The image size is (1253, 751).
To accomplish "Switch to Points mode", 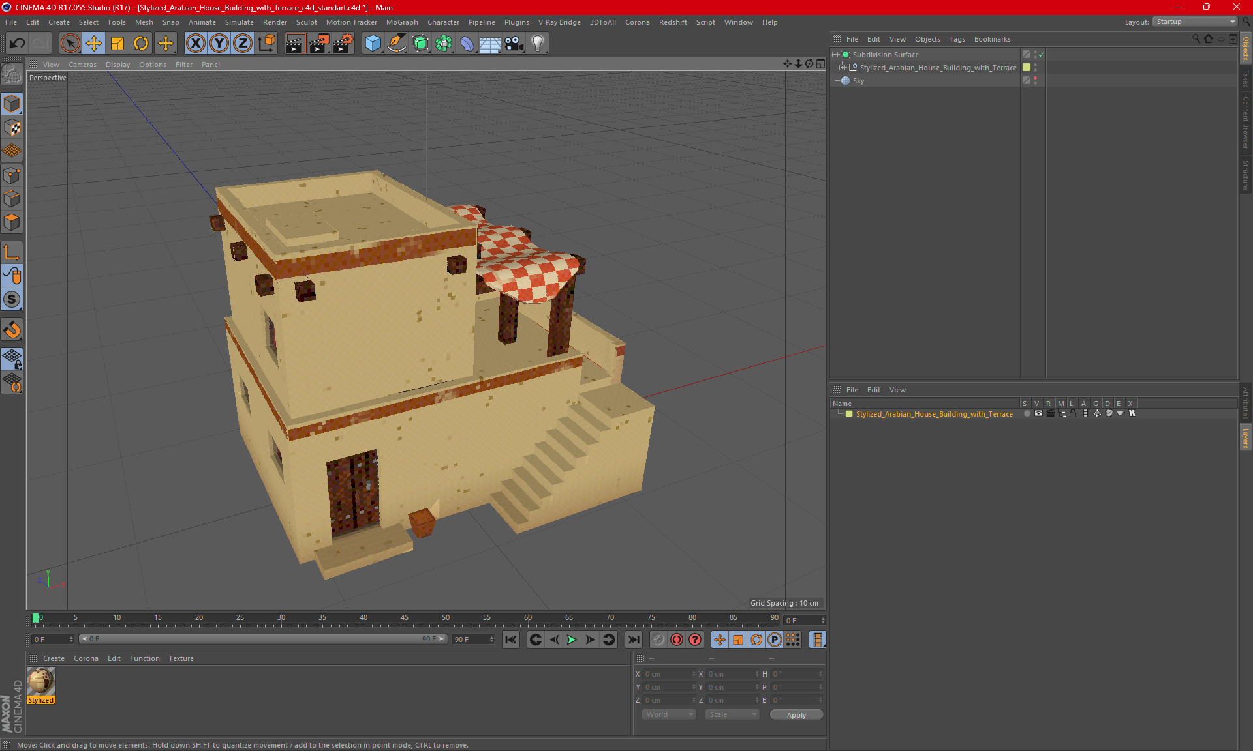I will click(x=12, y=175).
